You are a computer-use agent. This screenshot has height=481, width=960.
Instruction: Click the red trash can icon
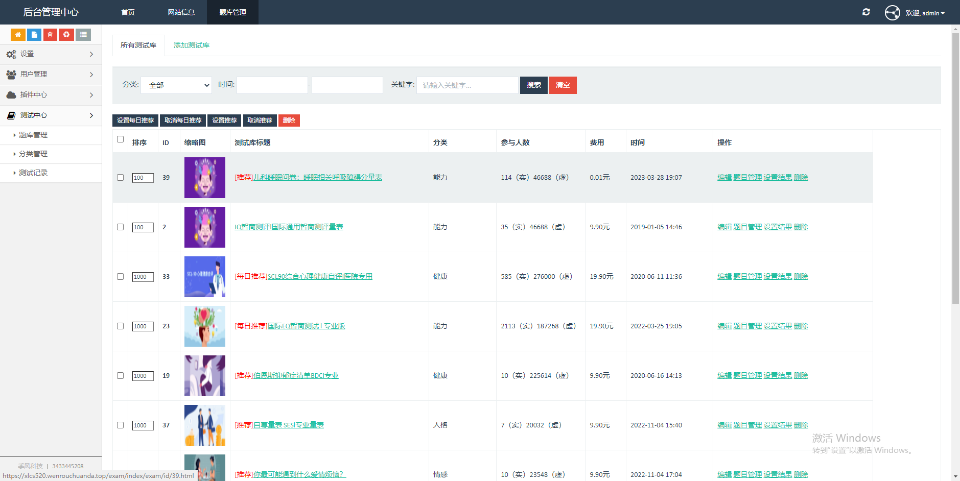50,35
